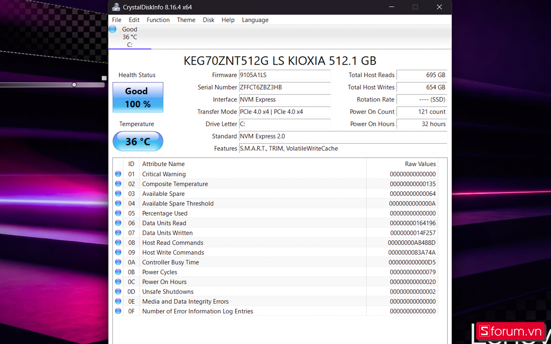Click the Critical Warning status orb
The width and height of the screenshot is (551, 344).
tap(118, 174)
